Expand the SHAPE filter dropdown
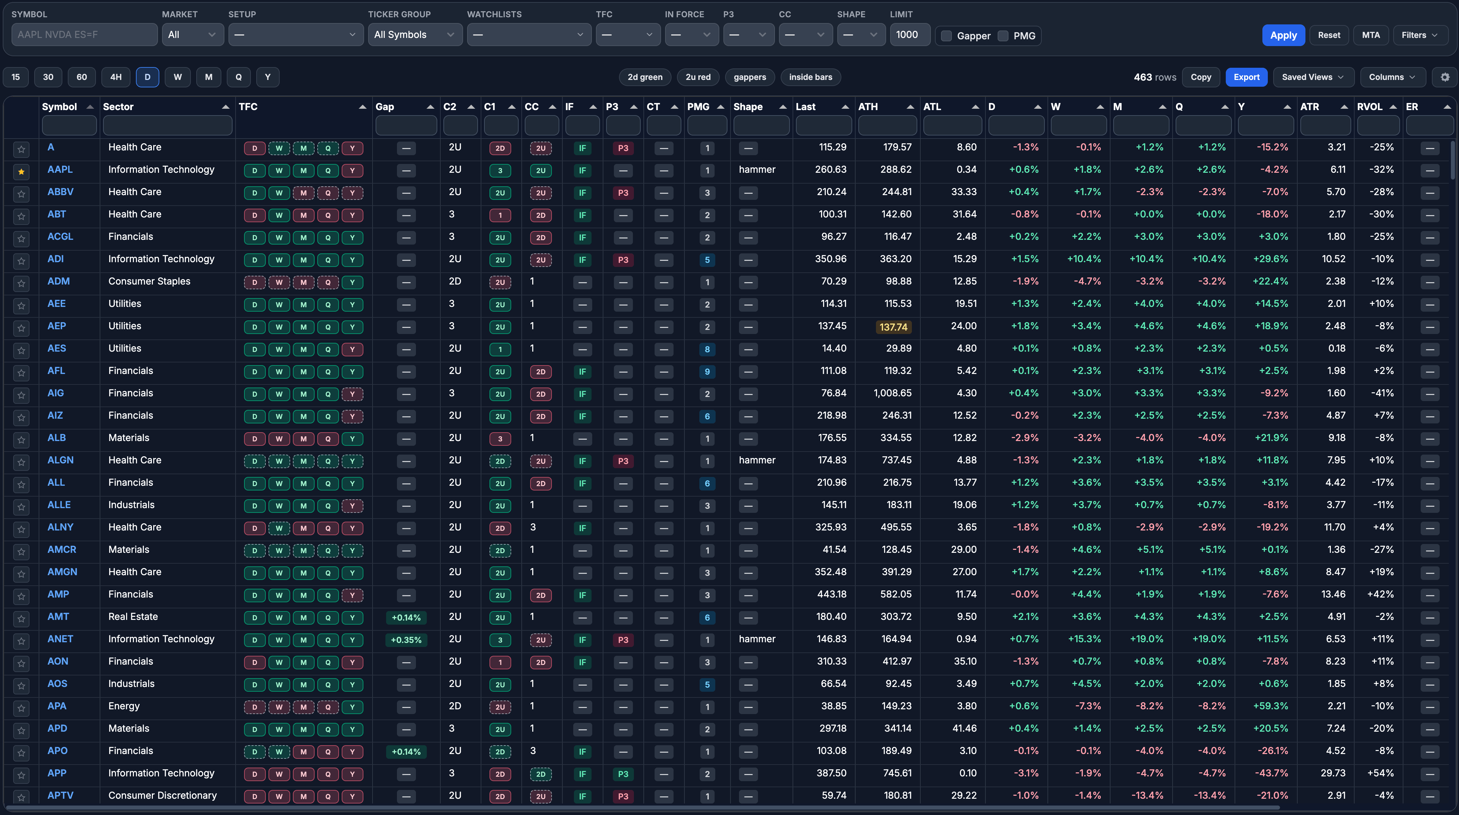 860,35
